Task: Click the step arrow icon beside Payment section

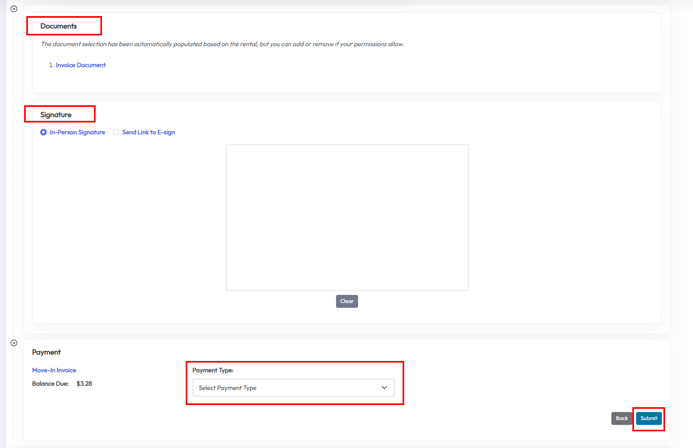Action: point(14,343)
